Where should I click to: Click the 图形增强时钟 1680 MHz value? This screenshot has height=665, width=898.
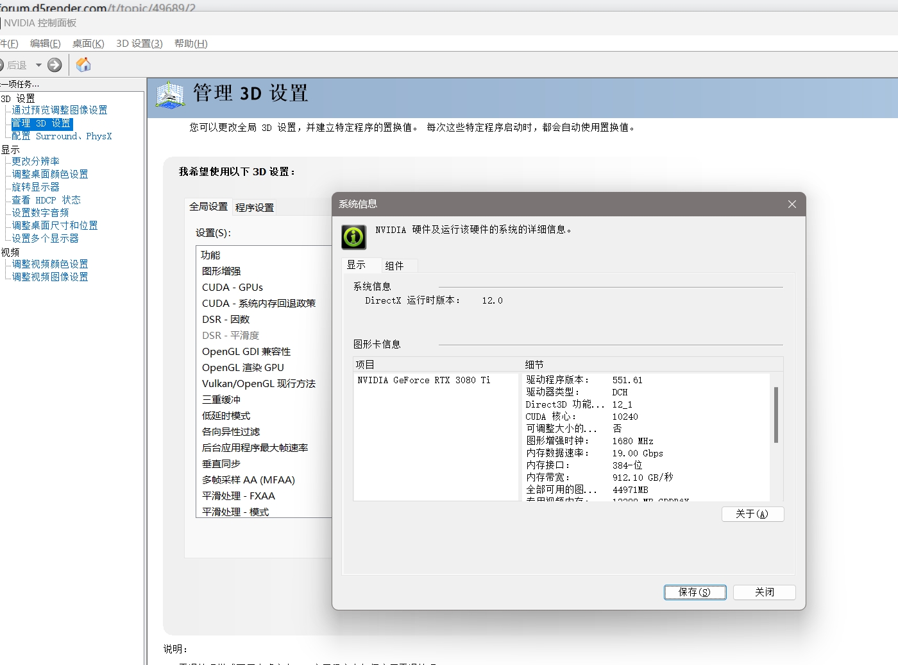pos(633,441)
